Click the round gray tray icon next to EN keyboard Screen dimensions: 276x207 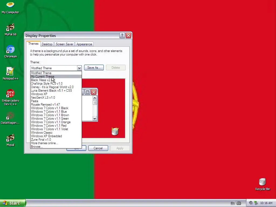(x=251, y=203)
